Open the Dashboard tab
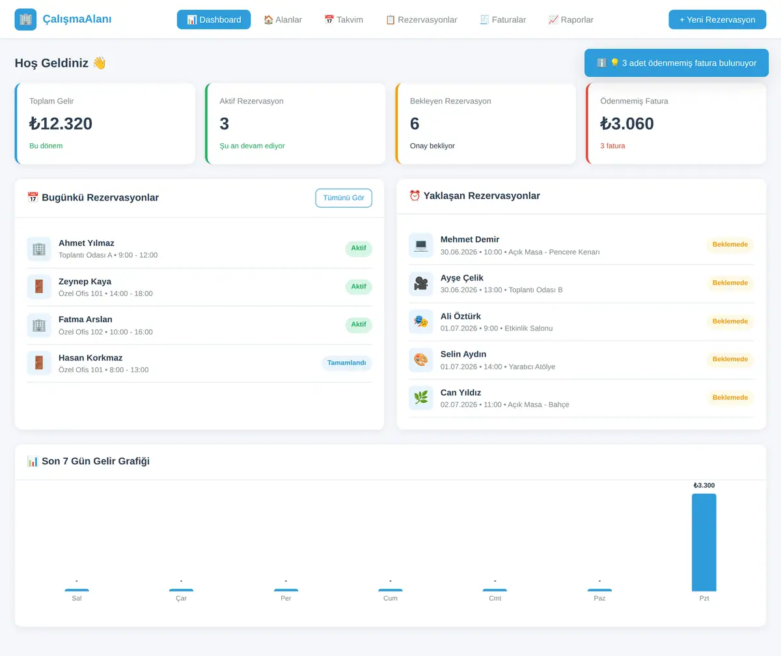The width and height of the screenshot is (781, 656). [213, 20]
